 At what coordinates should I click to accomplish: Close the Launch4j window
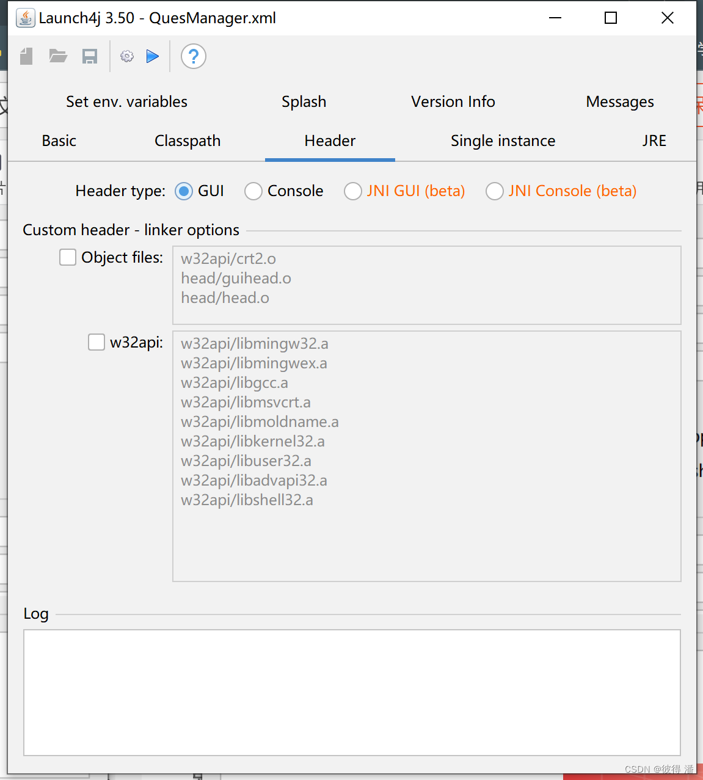(668, 18)
